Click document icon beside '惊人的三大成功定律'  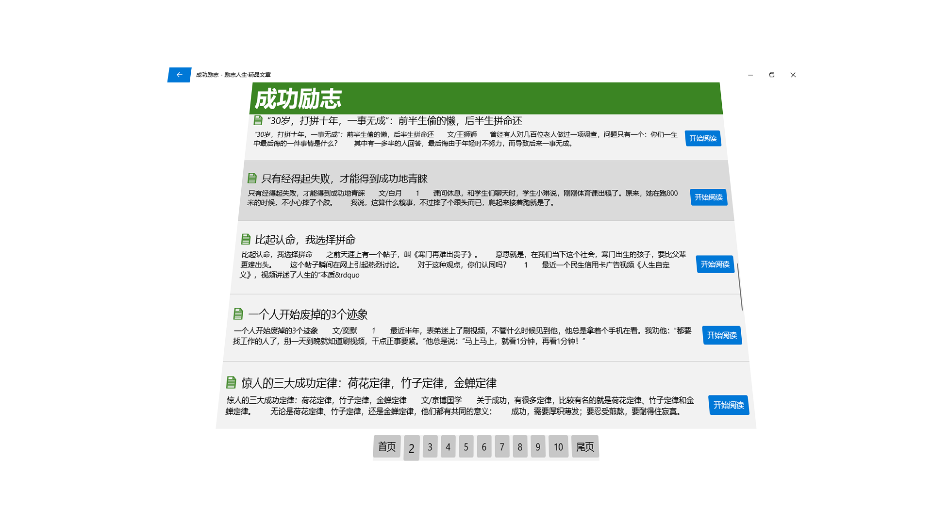(x=231, y=383)
